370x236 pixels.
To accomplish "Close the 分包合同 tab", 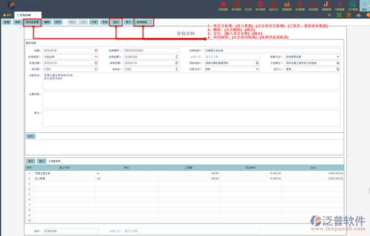I will pyautogui.click(x=36, y=14).
